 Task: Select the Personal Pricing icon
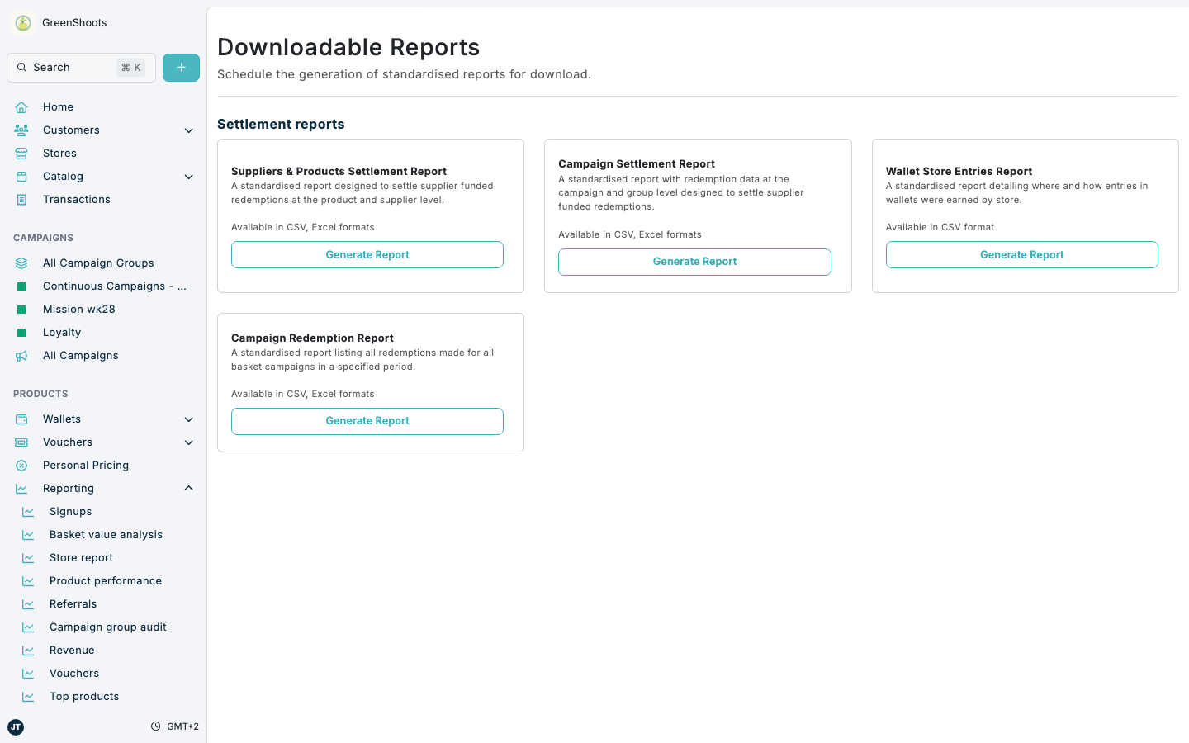pos(22,465)
